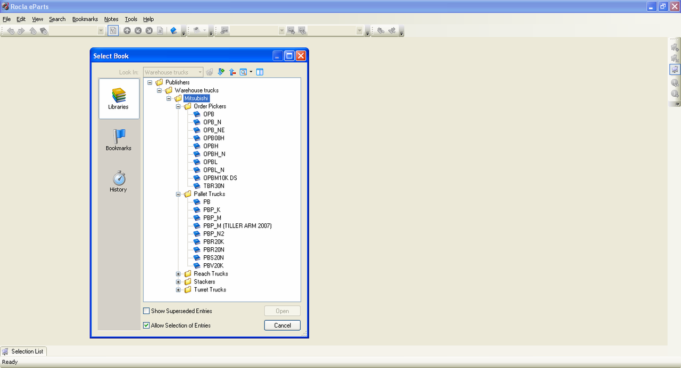Expand the Turret Trucks node
This screenshot has height=368, width=681.
(178, 290)
